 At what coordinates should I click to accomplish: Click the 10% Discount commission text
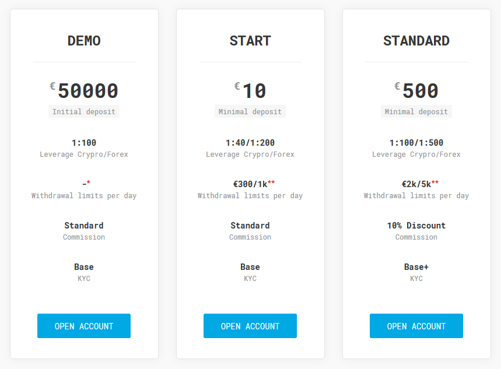pyautogui.click(x=416, y=226)
